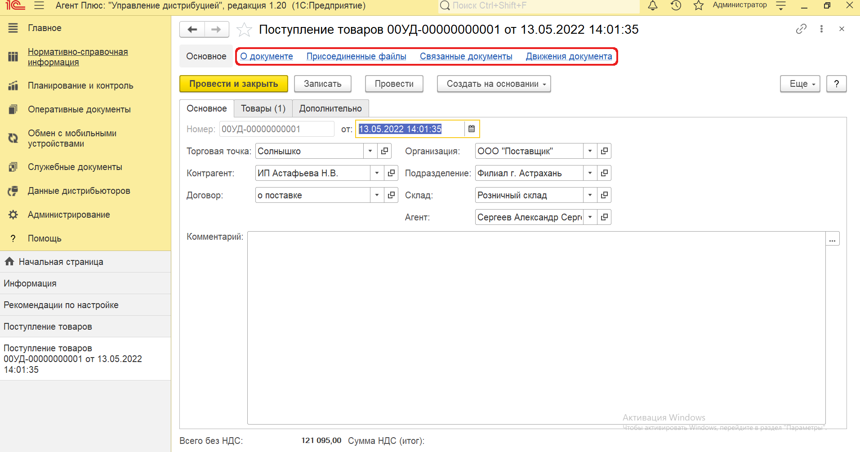This screenshot has width=860, height=452.
Task: Copy link to document chain icon
Action: [801, 29]
